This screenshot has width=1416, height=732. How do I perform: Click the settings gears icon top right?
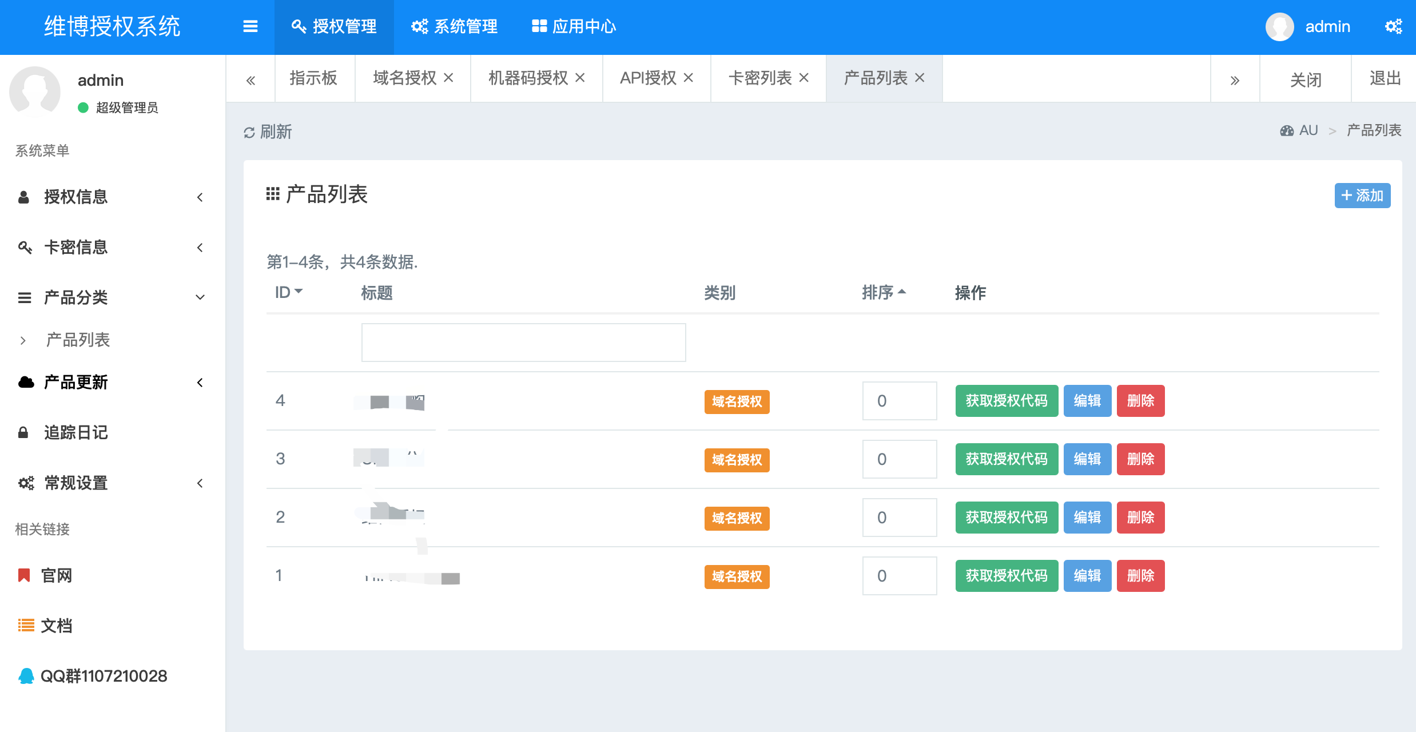pos(1393,26)
